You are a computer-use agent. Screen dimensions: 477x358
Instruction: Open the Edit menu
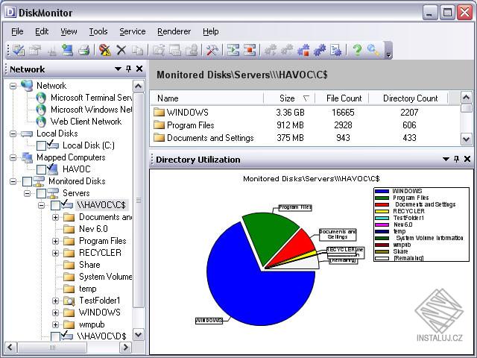point(42,31)
